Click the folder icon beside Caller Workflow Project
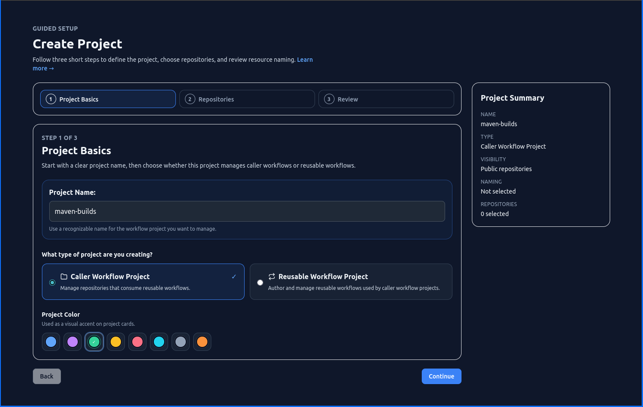The image size is (643, 407). [x=64, y=277]
